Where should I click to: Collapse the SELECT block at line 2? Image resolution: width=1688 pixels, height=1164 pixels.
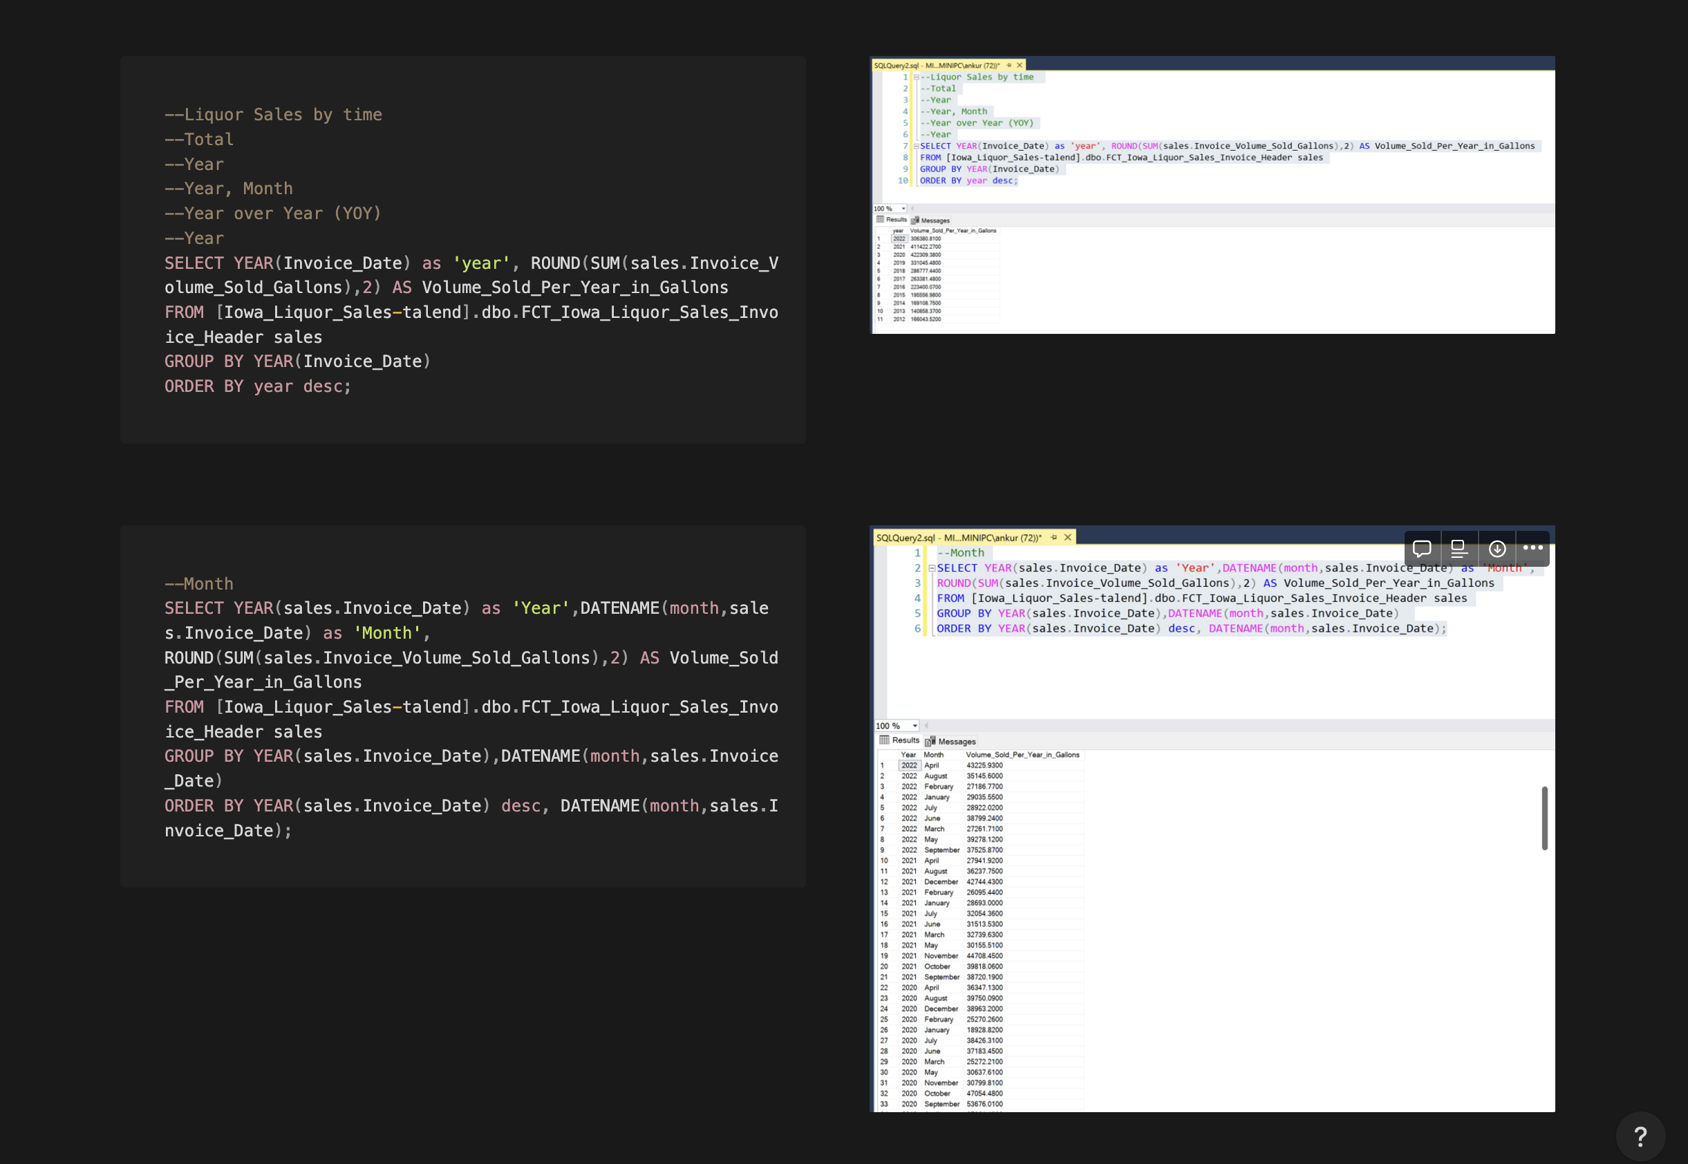(x=931, y=568)
